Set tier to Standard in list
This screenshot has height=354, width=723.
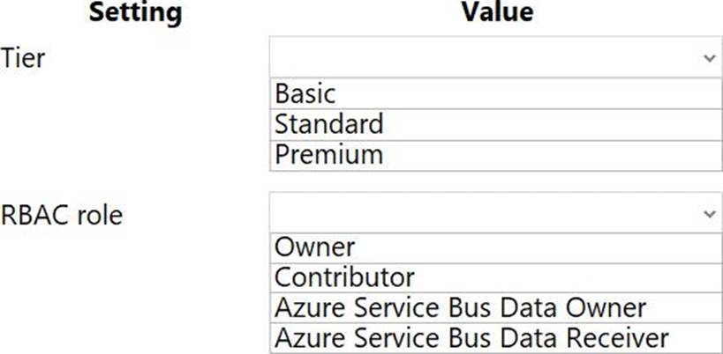(494, 123)
